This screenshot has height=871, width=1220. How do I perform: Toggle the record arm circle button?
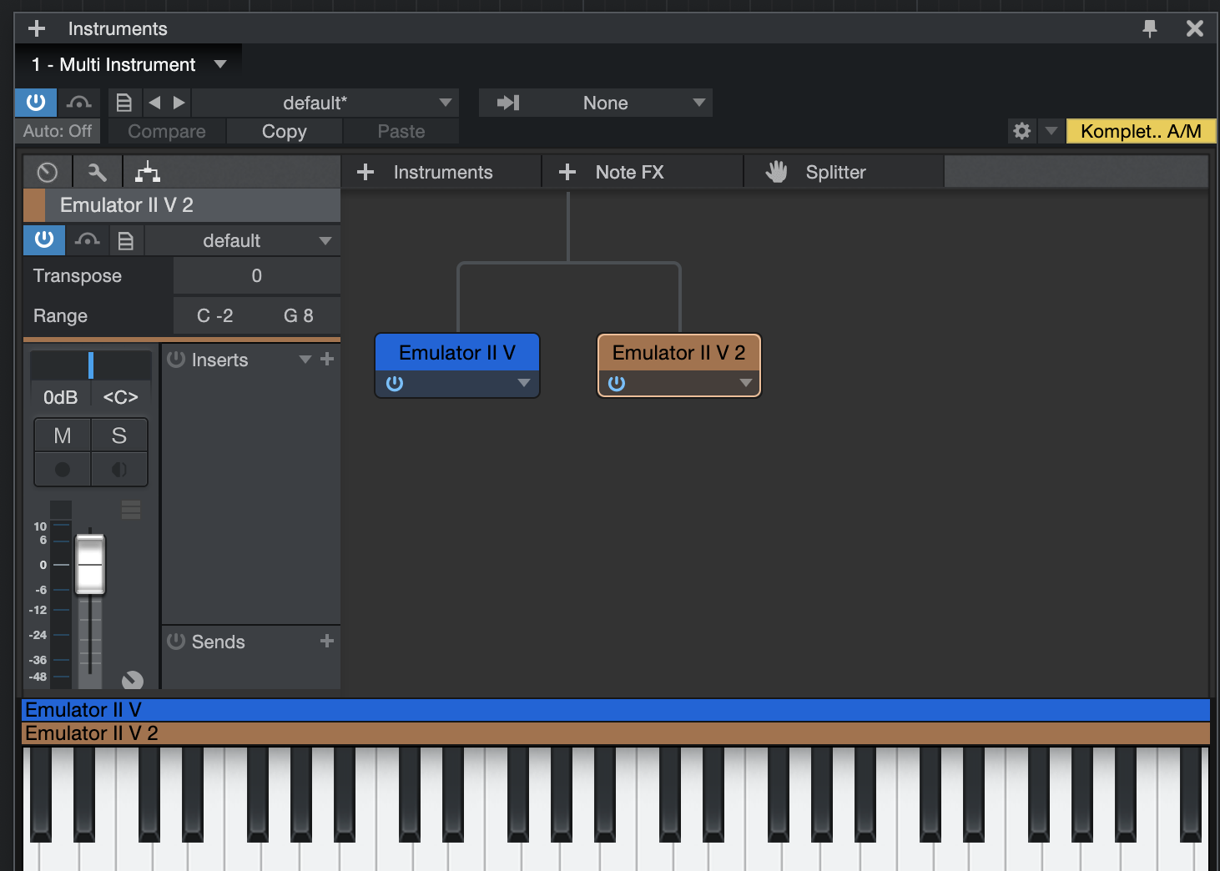tap(63, 470)
